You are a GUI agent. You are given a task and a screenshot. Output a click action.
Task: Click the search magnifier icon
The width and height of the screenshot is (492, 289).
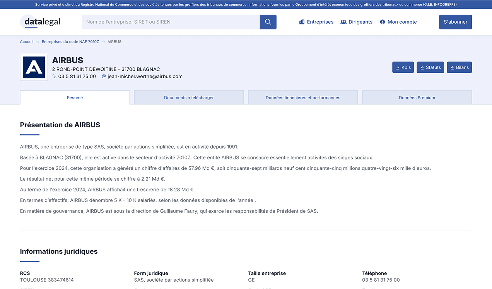pos(268,22)
